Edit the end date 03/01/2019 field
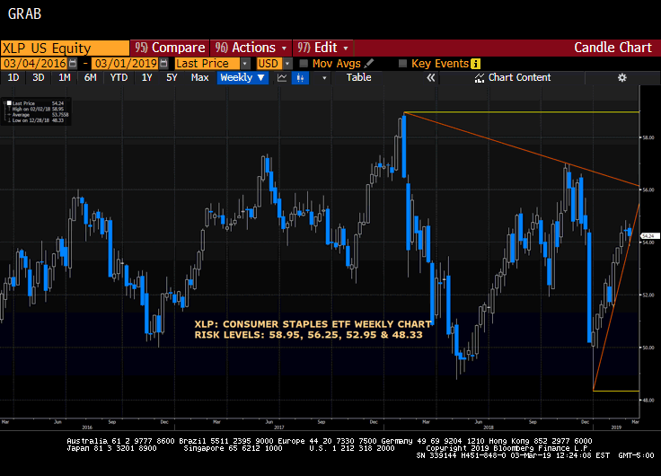 point(126,64)
